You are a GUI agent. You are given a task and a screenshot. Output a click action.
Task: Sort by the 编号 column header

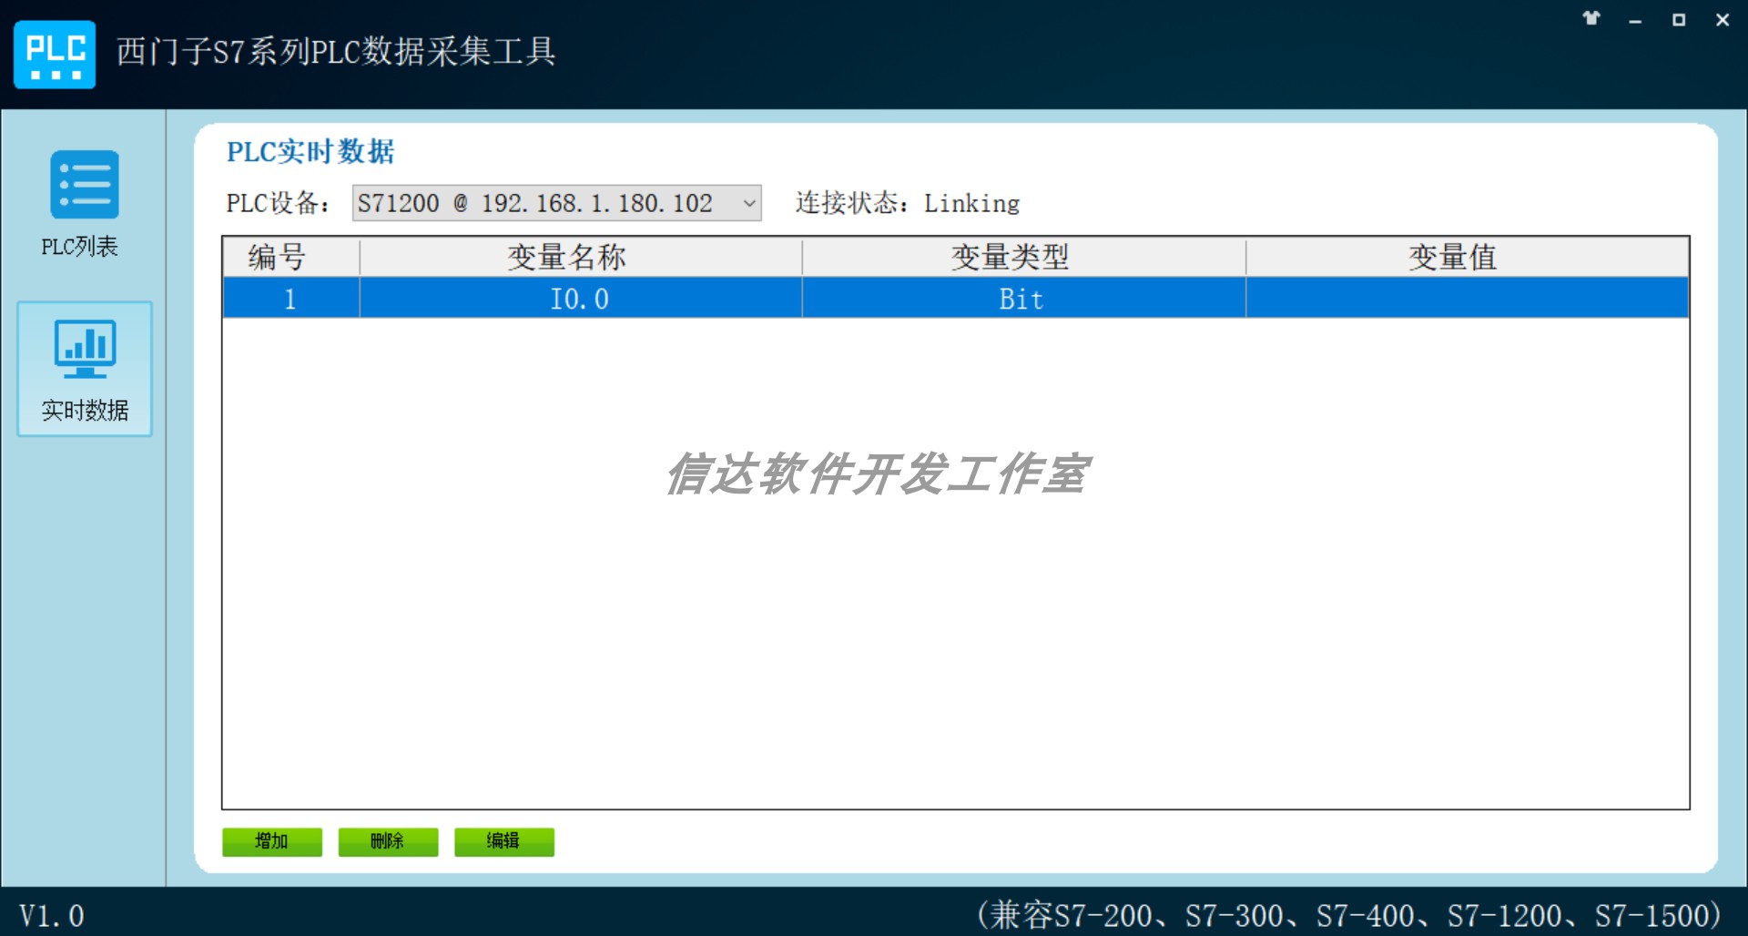click(x=291, y=257)
